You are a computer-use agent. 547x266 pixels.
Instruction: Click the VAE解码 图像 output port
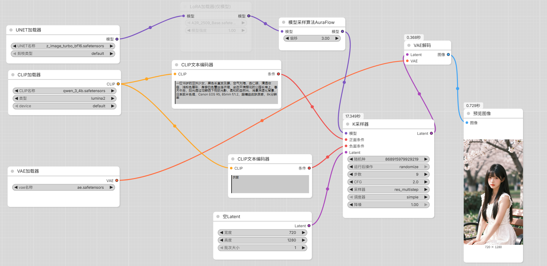point(448,55)
